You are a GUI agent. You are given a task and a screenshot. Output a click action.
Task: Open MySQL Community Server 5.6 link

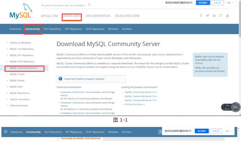[x=141, y=96]
